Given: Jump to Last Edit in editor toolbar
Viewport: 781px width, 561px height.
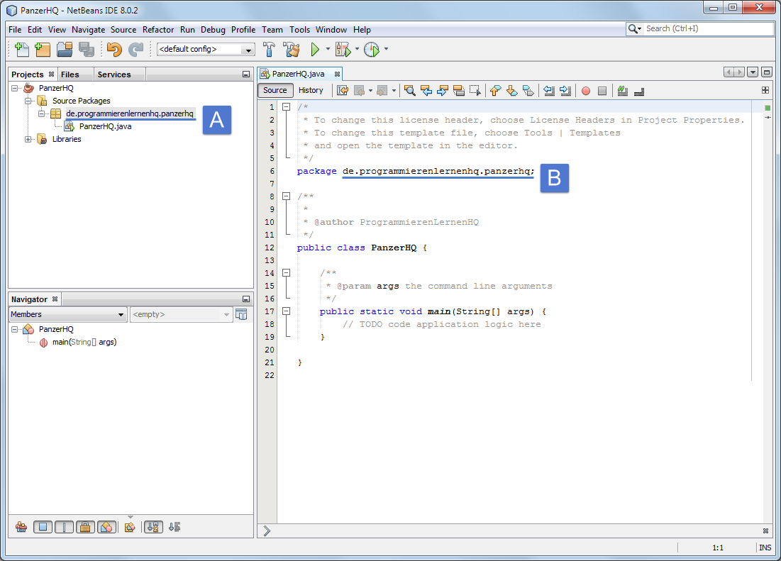Looking at the screenshot, I should click(343, 91).
